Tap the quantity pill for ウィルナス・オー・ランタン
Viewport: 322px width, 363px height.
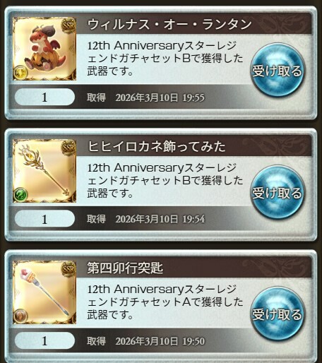click(x=44, y=97)
